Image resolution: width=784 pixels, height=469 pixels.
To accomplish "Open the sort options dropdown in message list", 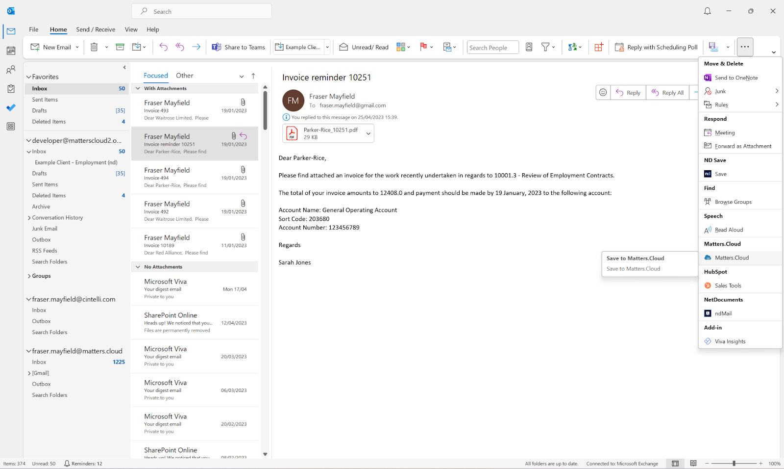I will click(242, 76).
